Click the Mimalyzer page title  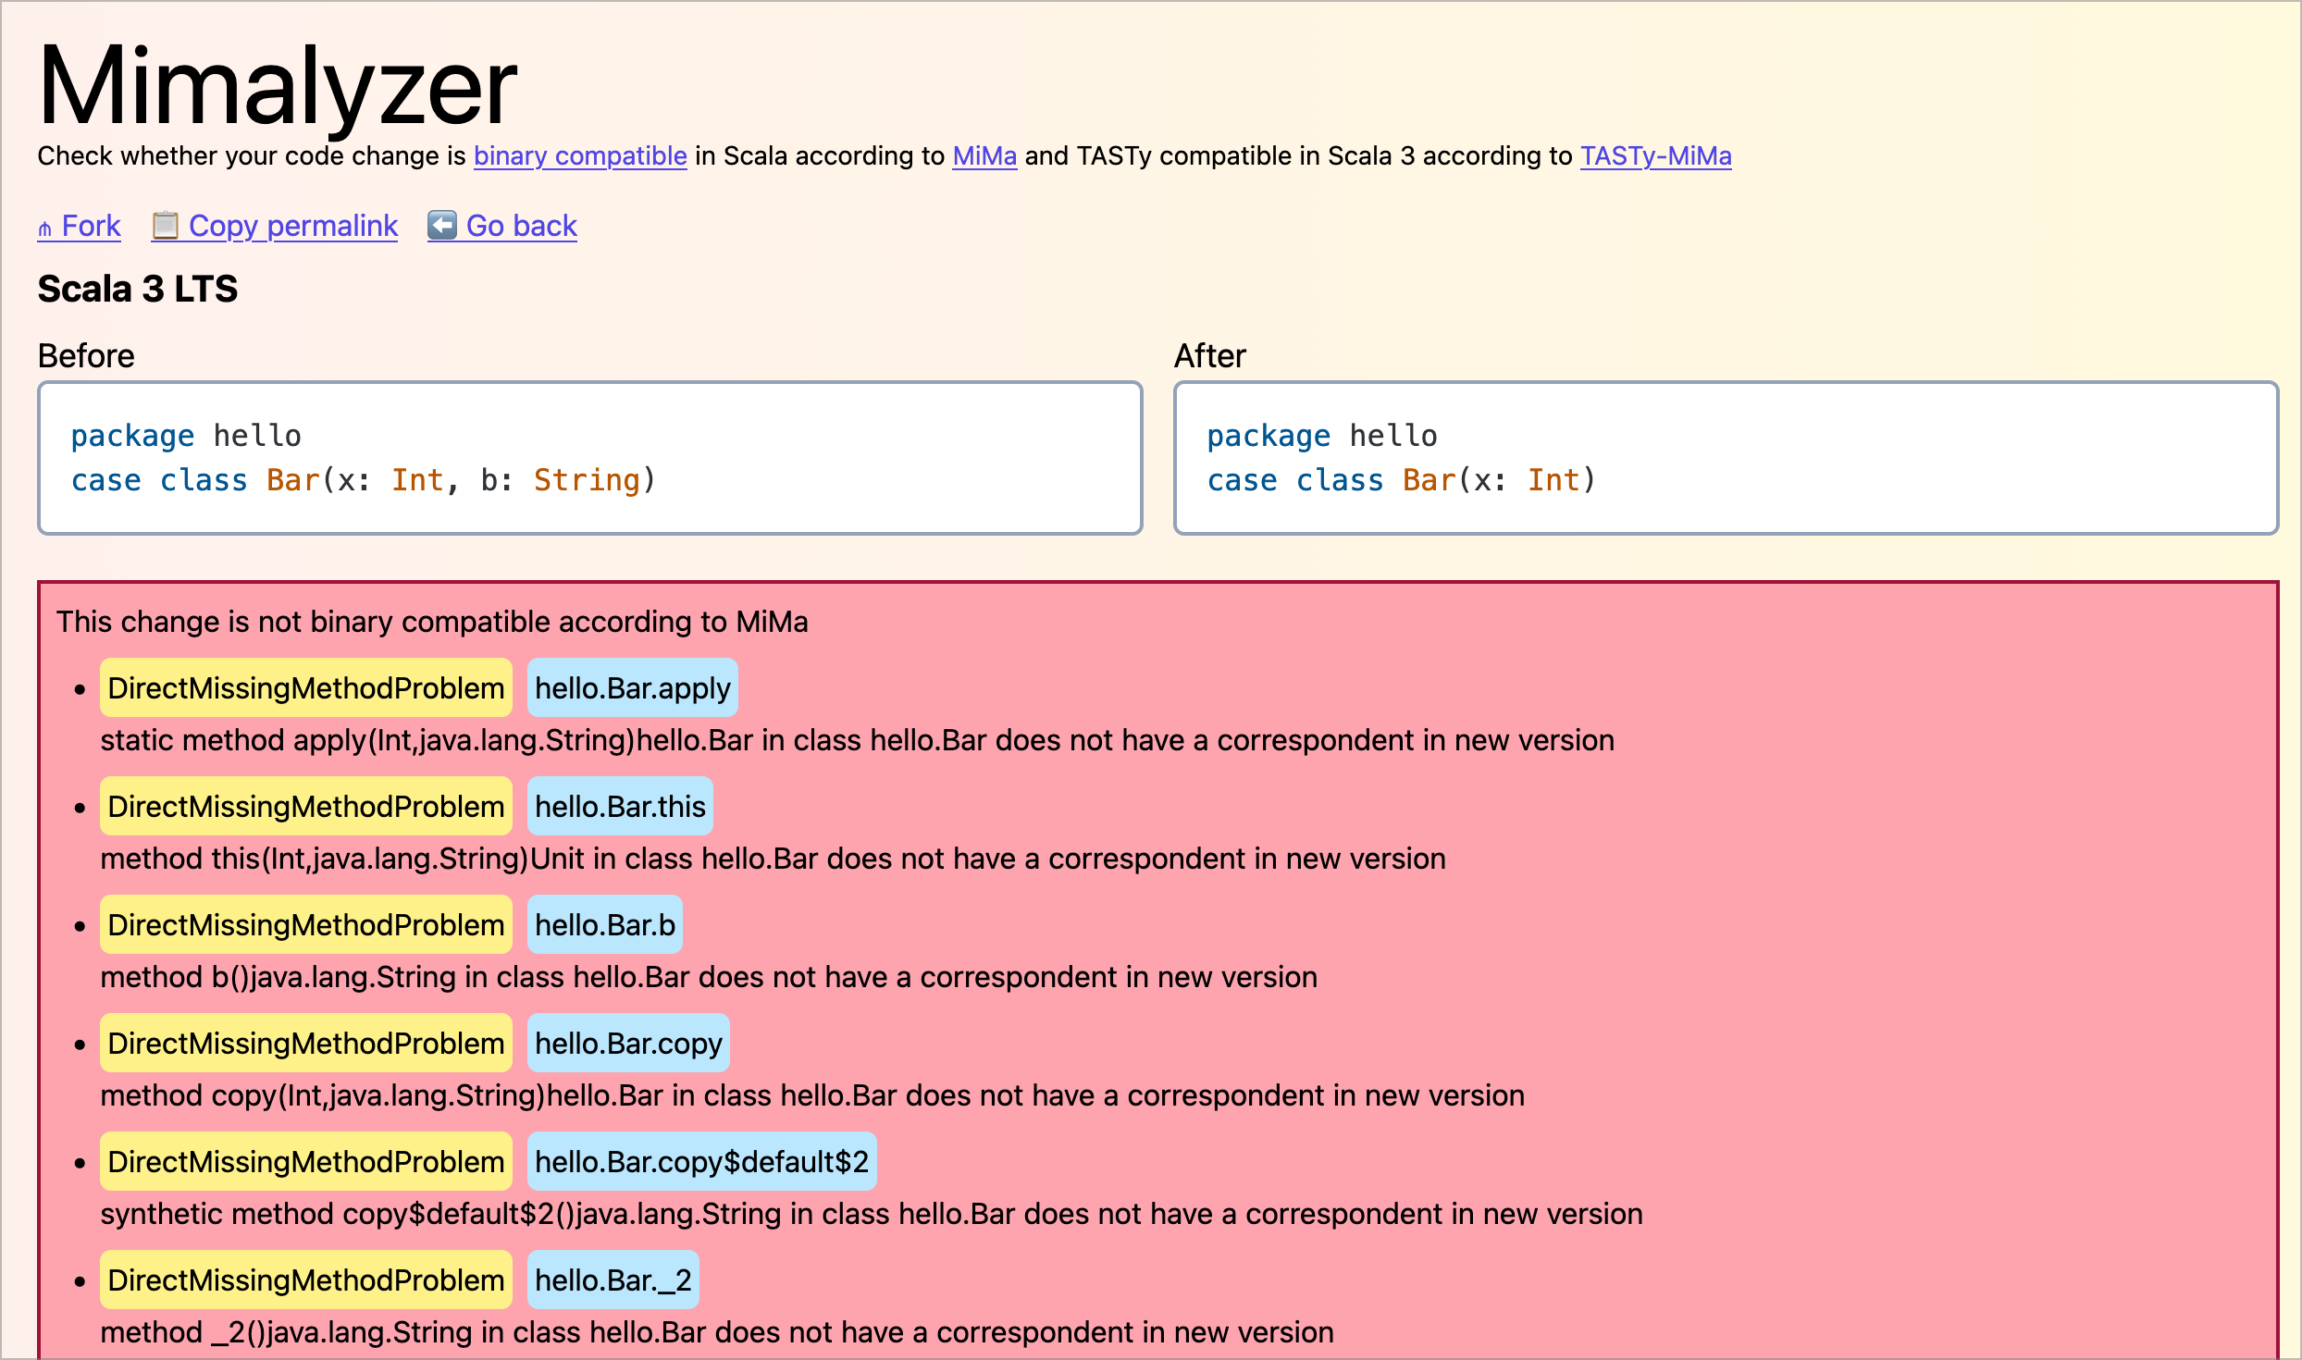[x=278, y=85]
